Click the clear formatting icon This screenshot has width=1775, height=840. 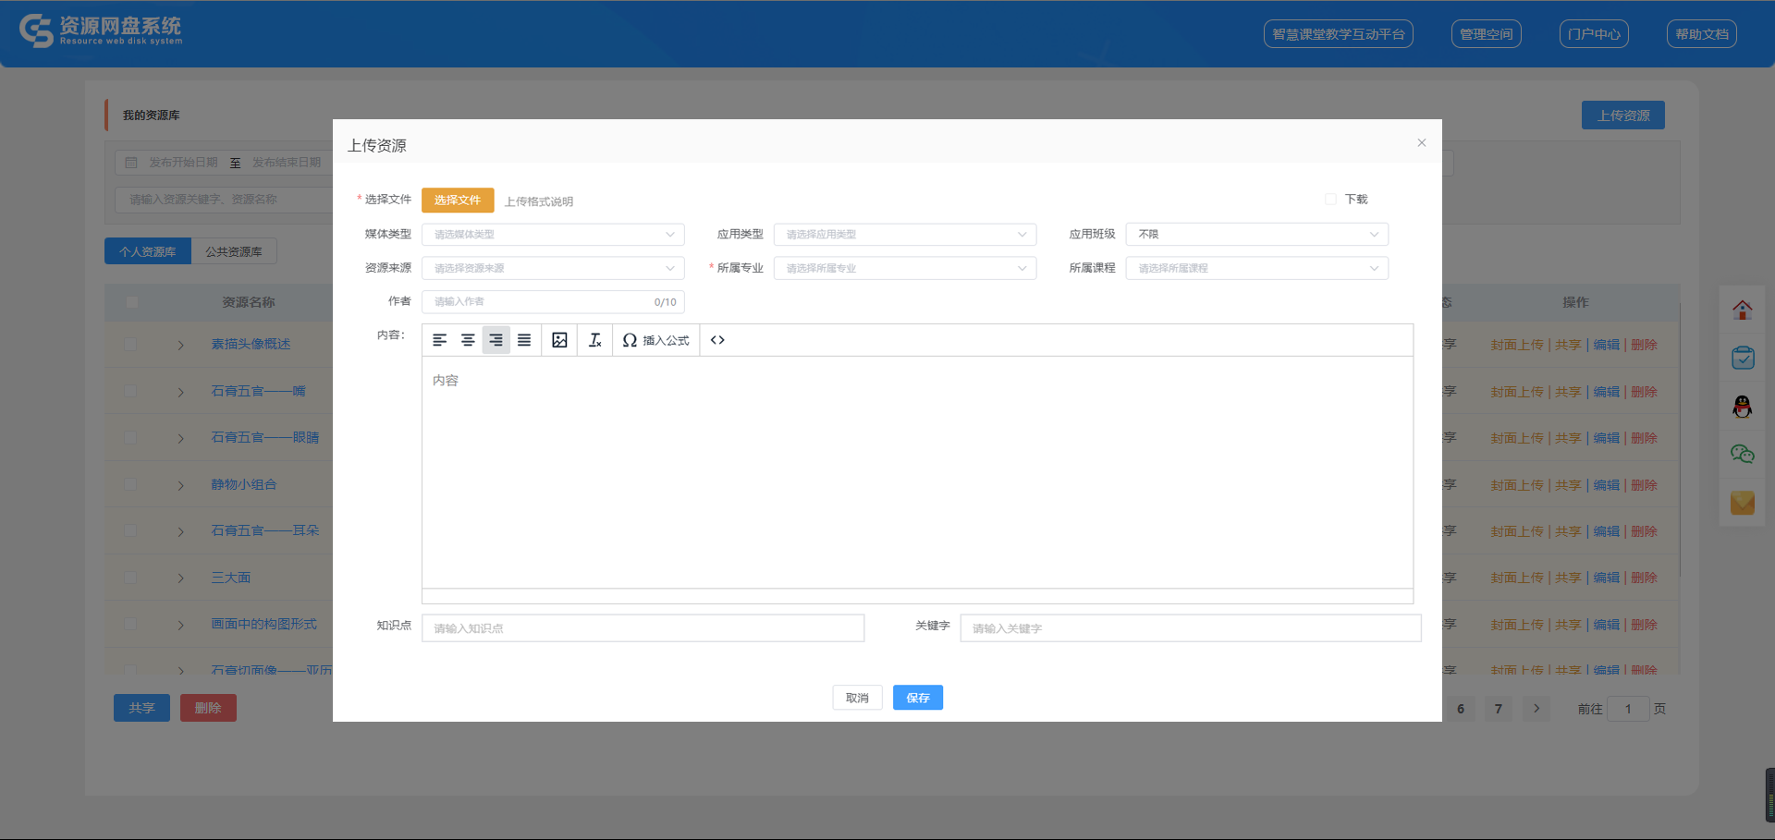[x=595, y=340]
